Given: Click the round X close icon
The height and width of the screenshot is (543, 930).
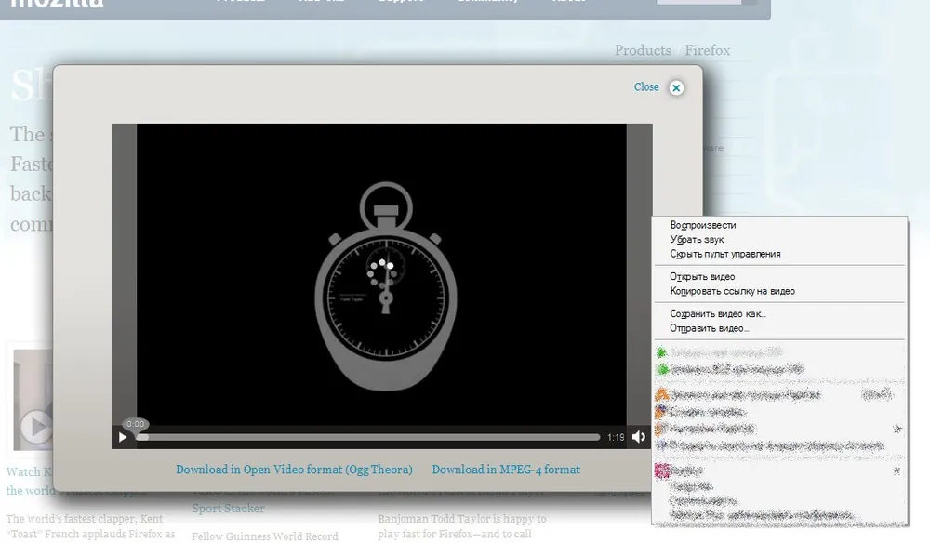Looking at the screenshot, I should tap(676, 87).
